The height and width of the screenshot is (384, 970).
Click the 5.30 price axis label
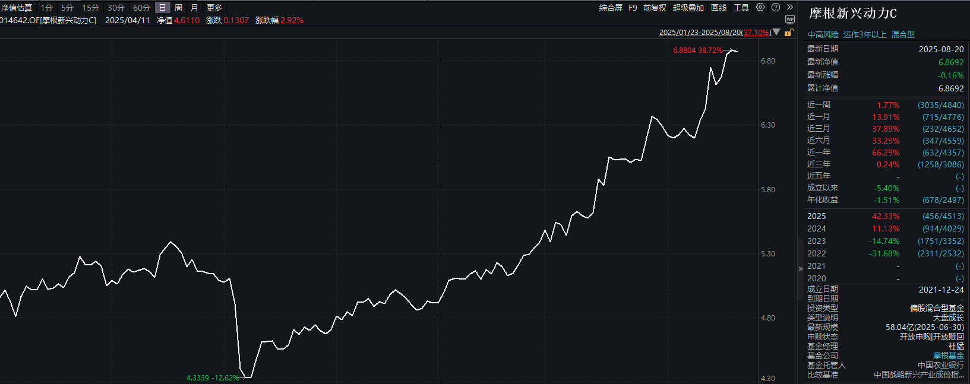[x=768, y=254]
